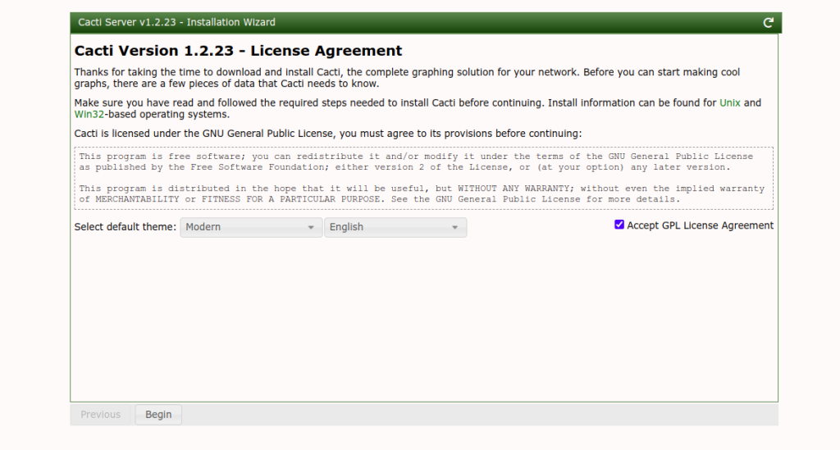Toggle Accept GPL License Agreement checkbox
Image resolution: width=840 pixels, height=450 pixels.
pyautogui.click(x=619, y=225)
